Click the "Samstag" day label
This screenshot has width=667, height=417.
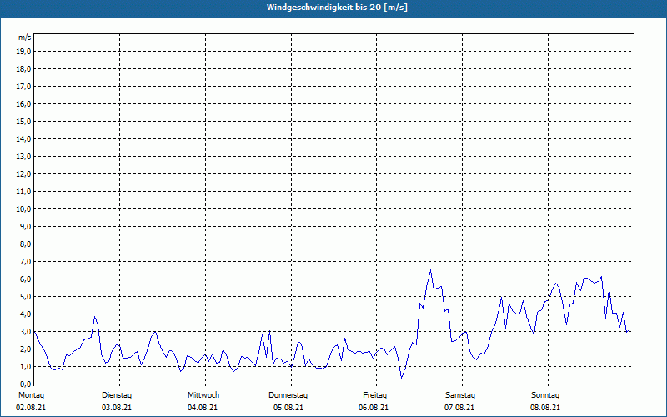tap(460, 395)
